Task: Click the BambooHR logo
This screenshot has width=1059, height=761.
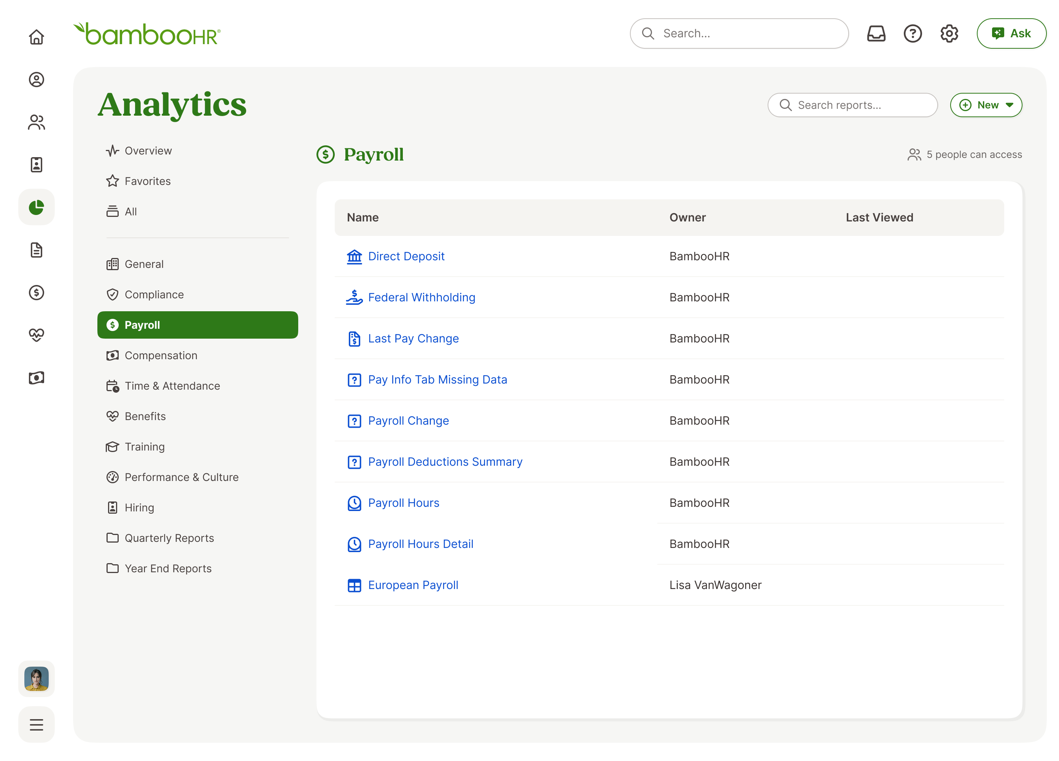Action: [146, 34]
